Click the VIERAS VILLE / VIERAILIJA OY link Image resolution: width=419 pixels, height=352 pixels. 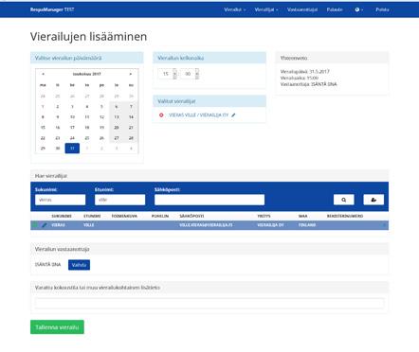tap(198, 115)
